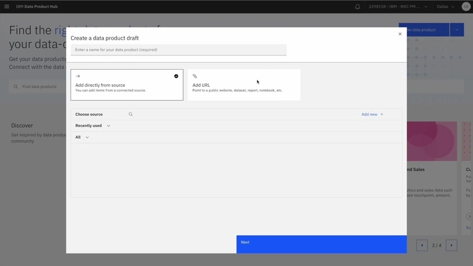Open the hamburger navigation menu
Screen dimensions: 473x266
point(7,6)
